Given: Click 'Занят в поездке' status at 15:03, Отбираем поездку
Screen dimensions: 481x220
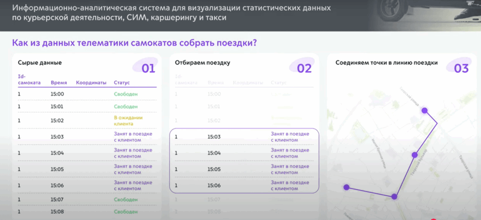Looking at the screenshot, I should [290, 137].
